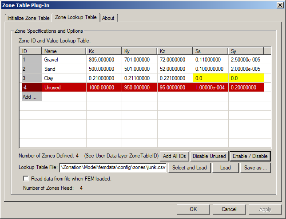Select the Add ... row cell
The height and width of the screenshot is (219, 286).
31,97
